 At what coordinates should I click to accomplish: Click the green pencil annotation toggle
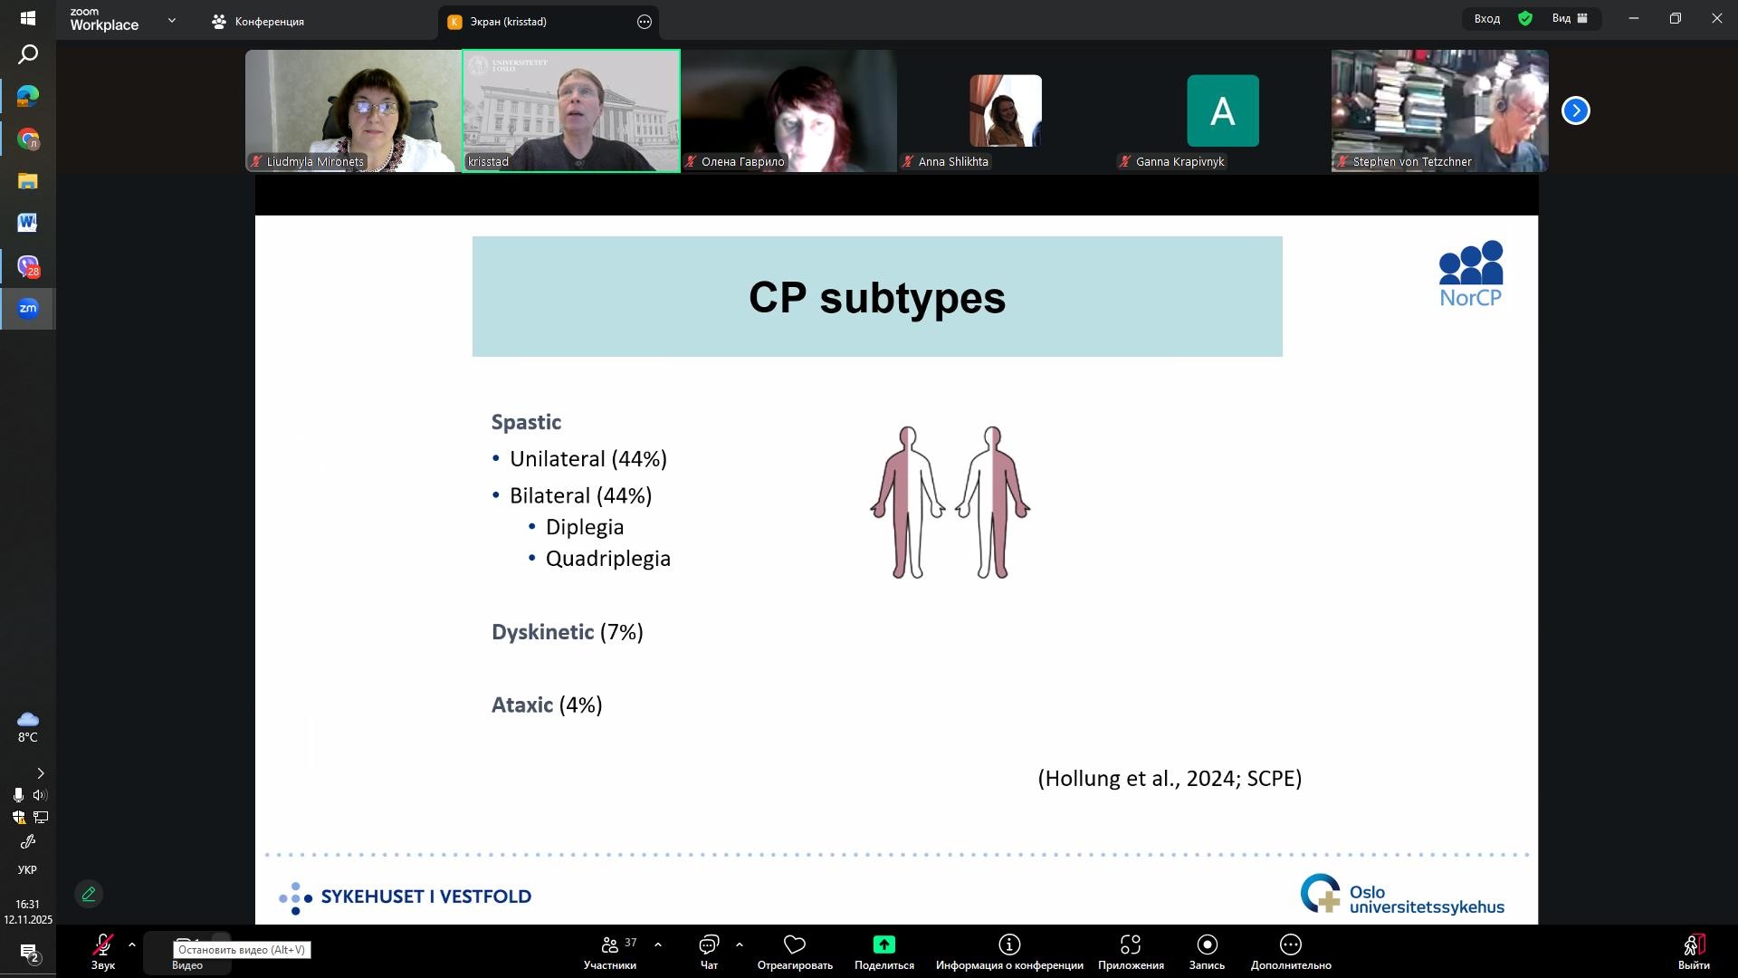pyautogui.click(x=89, y=895)
